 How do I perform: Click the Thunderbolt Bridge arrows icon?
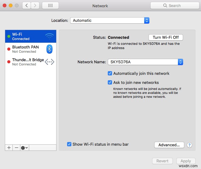coord(49,62)
